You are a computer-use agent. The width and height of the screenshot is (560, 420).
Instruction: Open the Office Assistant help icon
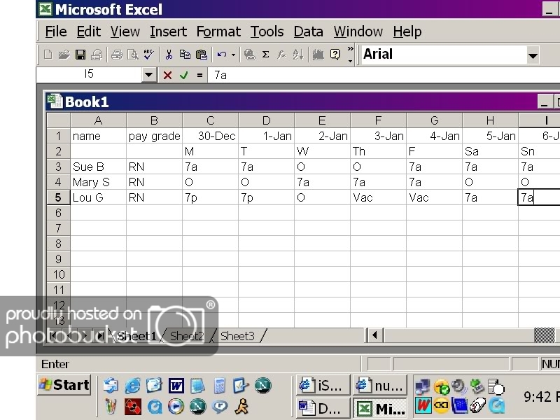pos(335,55)
